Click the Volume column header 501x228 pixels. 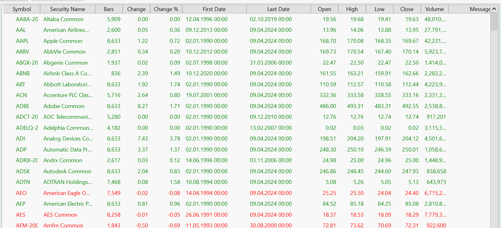point(434,9)
